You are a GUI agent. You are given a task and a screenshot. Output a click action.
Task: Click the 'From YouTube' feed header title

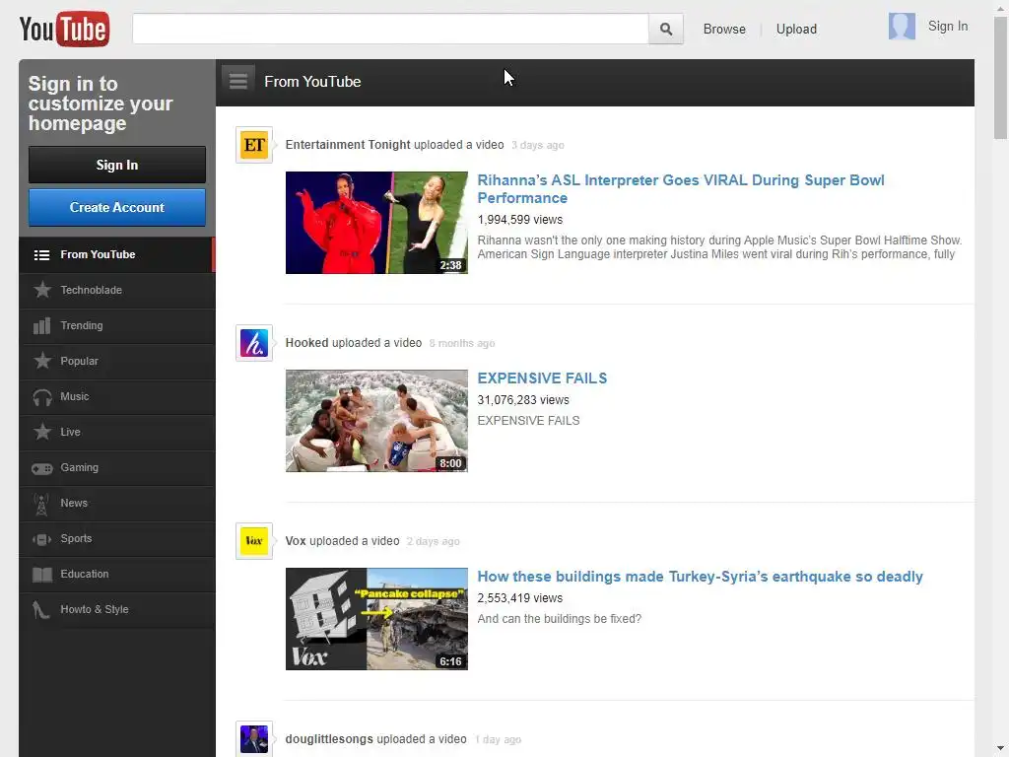[x=312, y=82]
